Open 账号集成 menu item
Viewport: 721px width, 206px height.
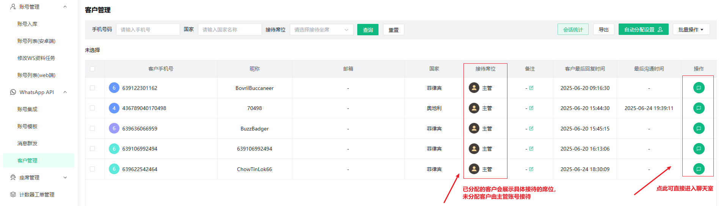[27, 109]
